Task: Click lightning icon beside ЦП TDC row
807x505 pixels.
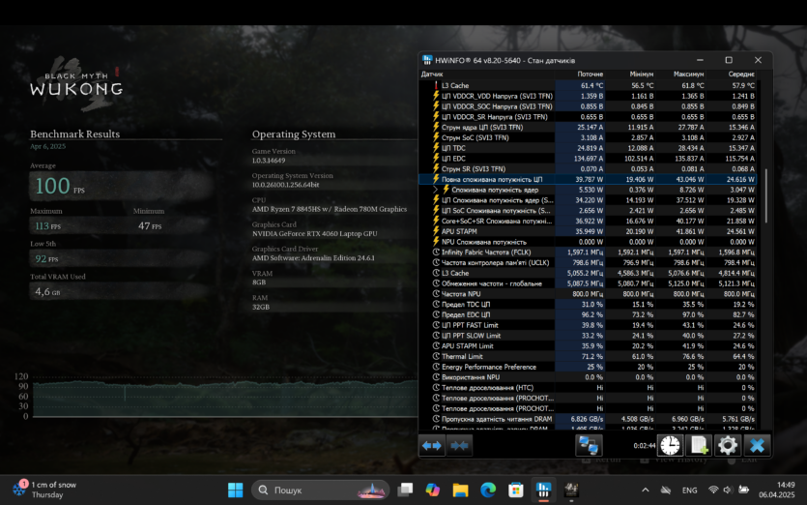Action: (x=436, y=148)
